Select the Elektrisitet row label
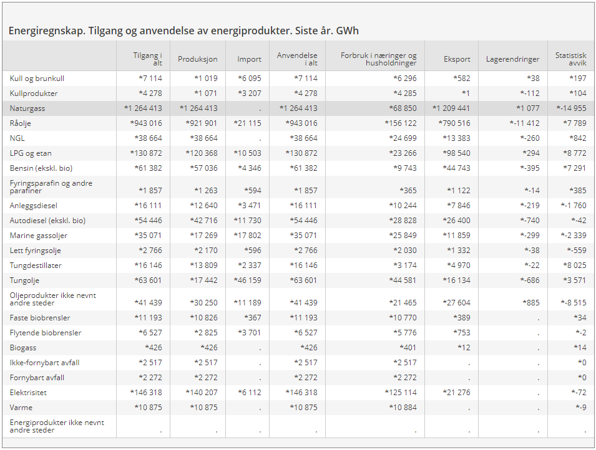 click(x=28, y=393)
